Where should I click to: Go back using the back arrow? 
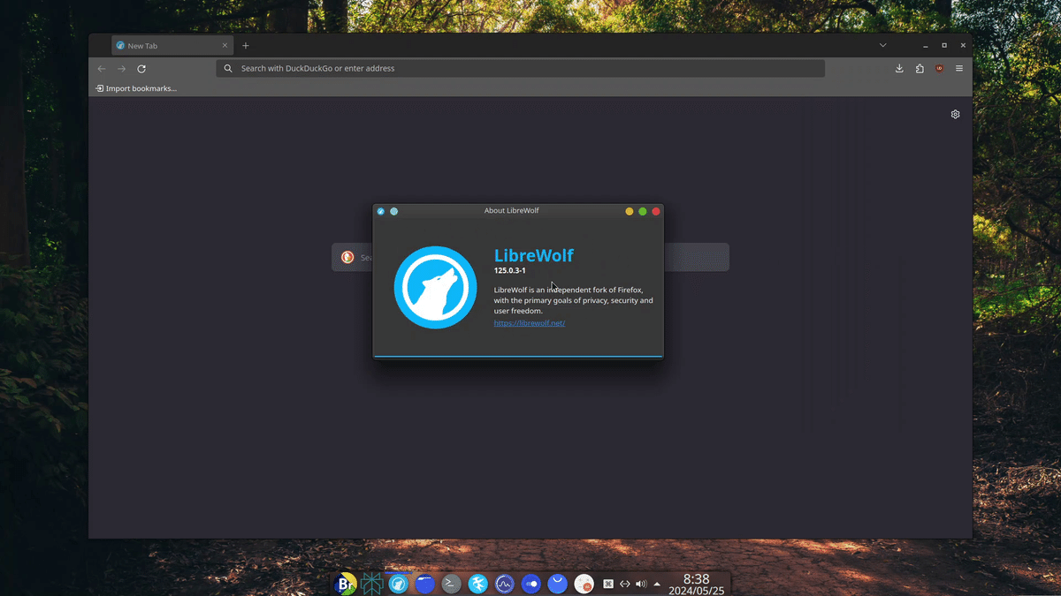[102, 68]
